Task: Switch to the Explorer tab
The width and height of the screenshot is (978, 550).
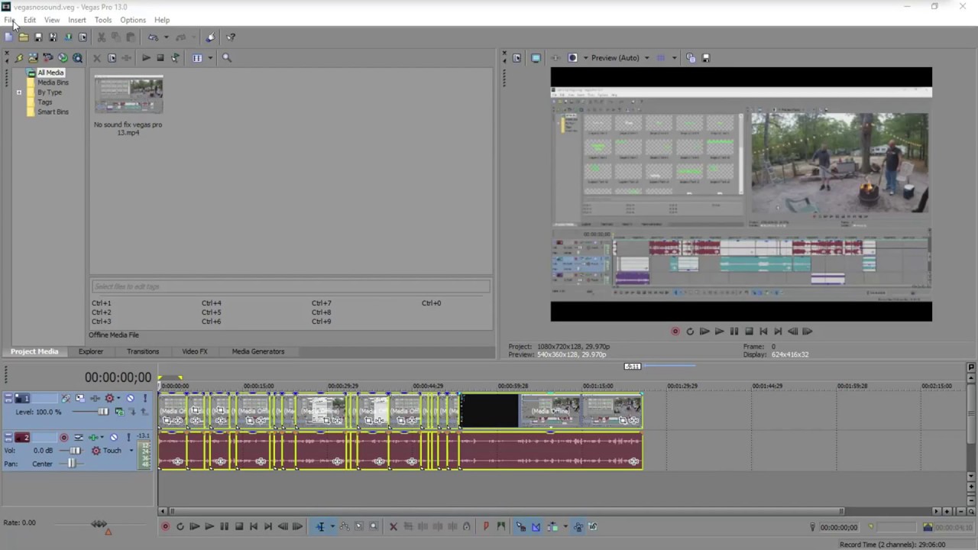Action: [x=91, y=351]
